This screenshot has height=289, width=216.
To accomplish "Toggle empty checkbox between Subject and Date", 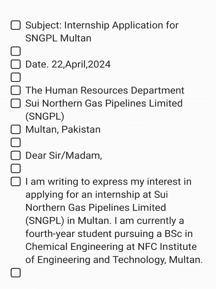I will (x=16, y=51).
